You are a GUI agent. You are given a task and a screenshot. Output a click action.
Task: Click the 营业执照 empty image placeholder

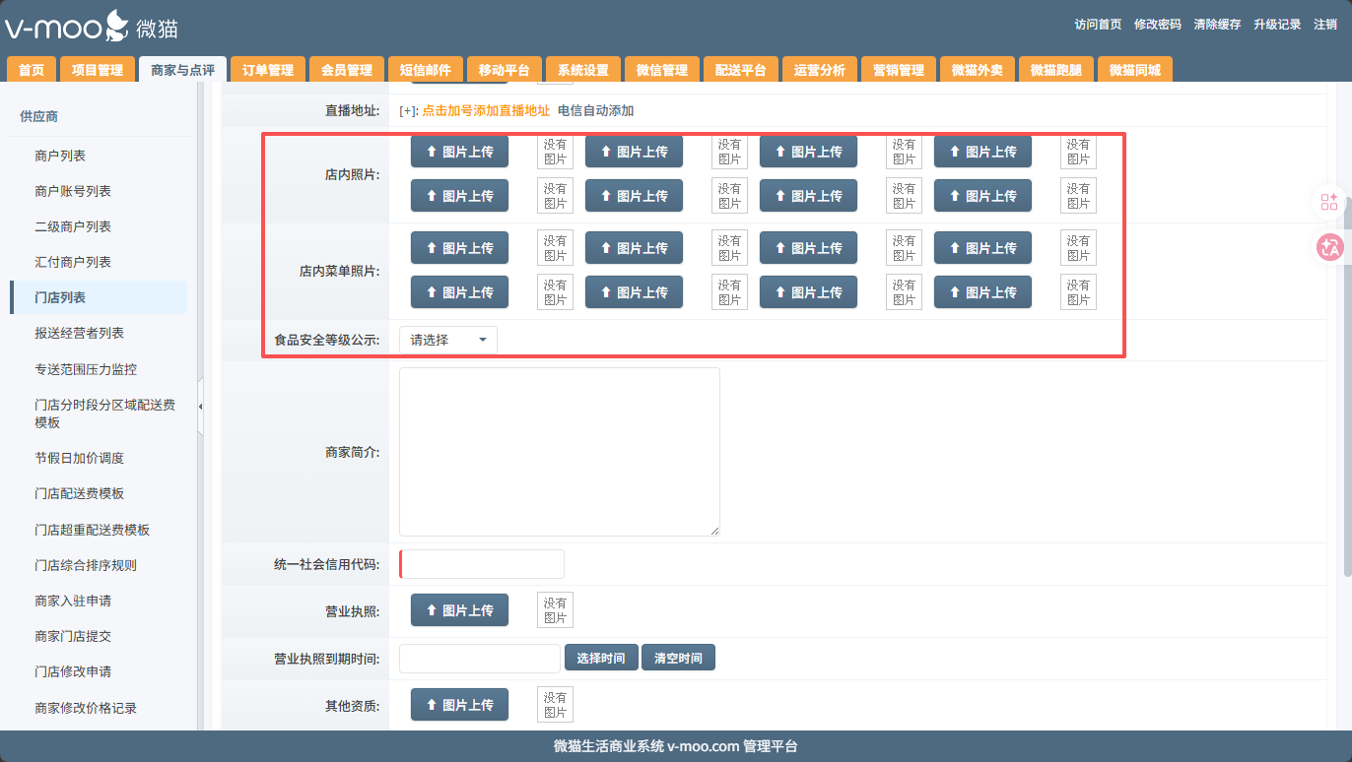coord(555,610)
